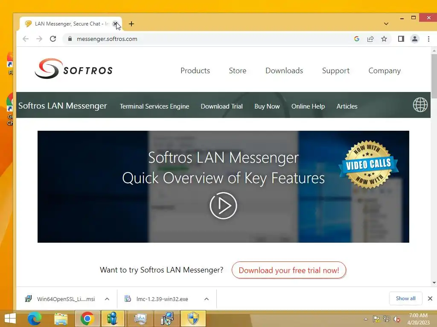Open Company menu item
Image resolution: width=437 pixels, height=327 pixels.
click(x=385, y=71)
